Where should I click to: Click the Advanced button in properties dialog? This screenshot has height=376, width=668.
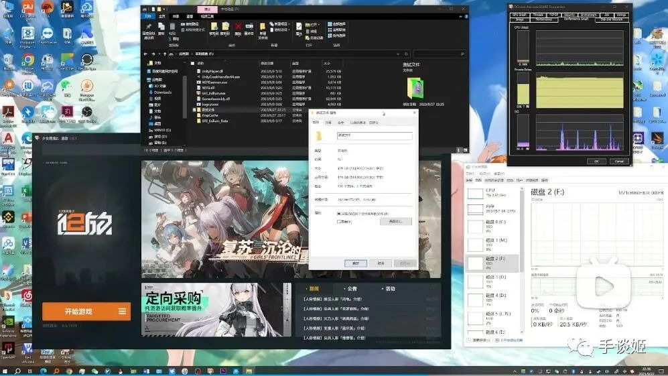click(395, 222)
